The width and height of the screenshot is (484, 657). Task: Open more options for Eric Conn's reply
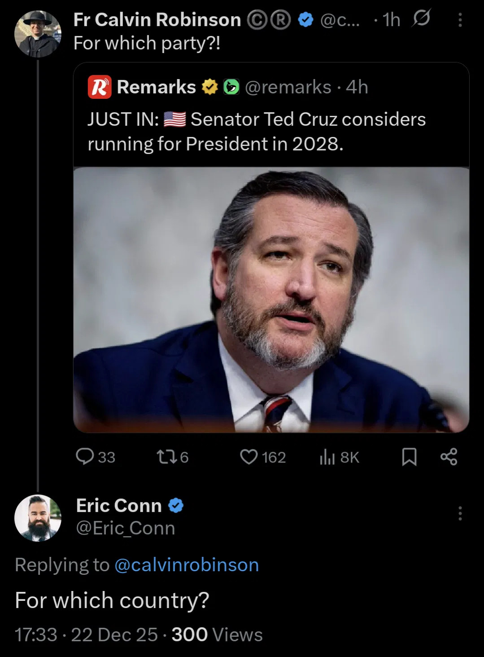point(460,513)
